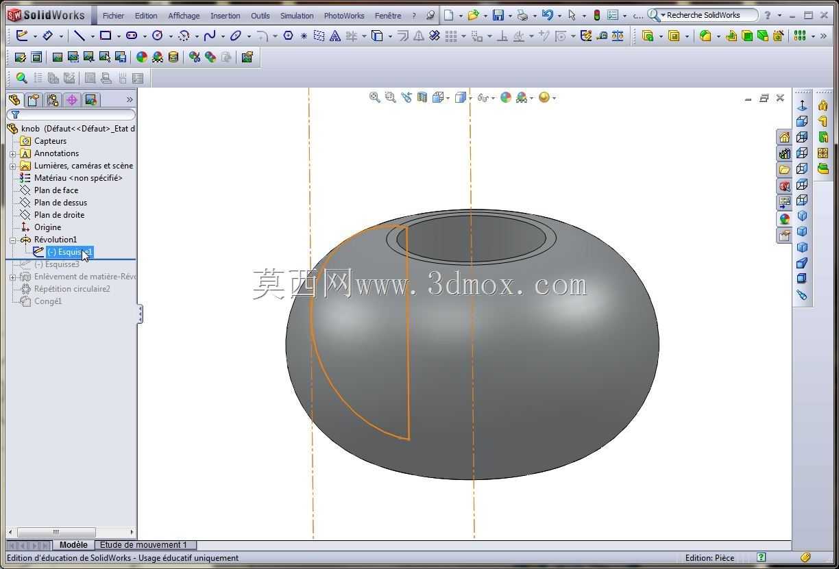Click the PhotoWorks appearance color ball icon
The height and width of the screenshot is (569, 839).
click(x=142, y=58)
